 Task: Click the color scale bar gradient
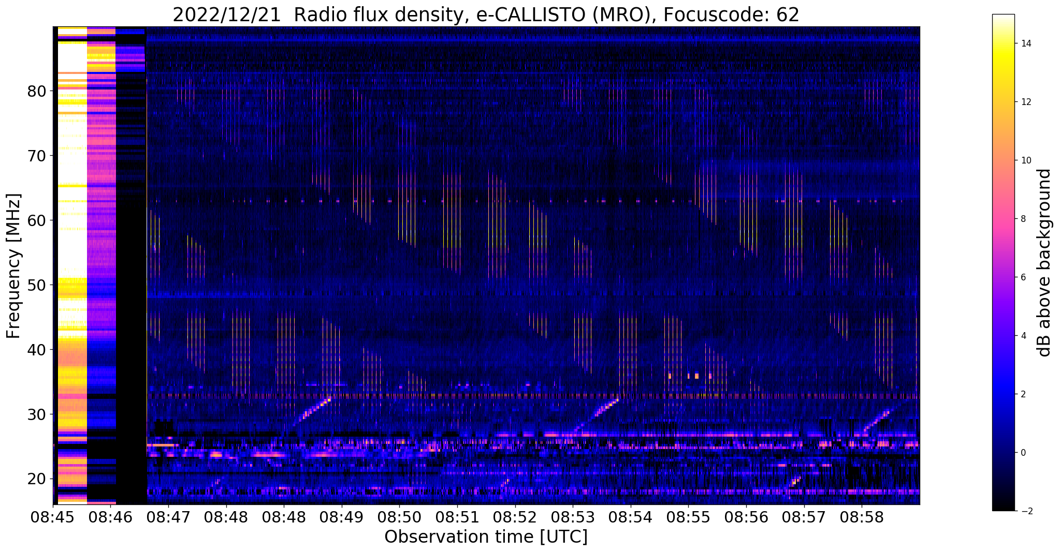(1003, 262)
